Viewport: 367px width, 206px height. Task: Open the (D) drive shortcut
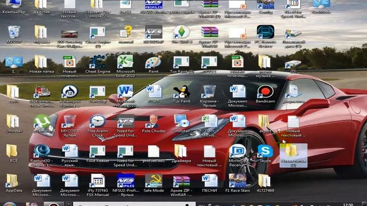coord(293,66)
